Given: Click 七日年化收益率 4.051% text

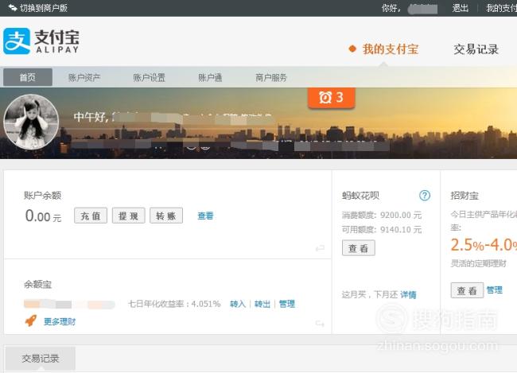Looking at the screenshot, I should [x=174, y=304].
